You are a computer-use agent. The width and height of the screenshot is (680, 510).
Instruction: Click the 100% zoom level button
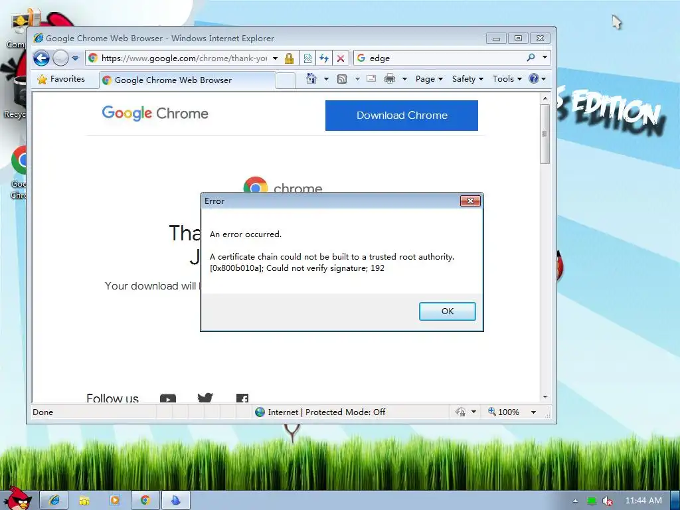tap(503, 412)
